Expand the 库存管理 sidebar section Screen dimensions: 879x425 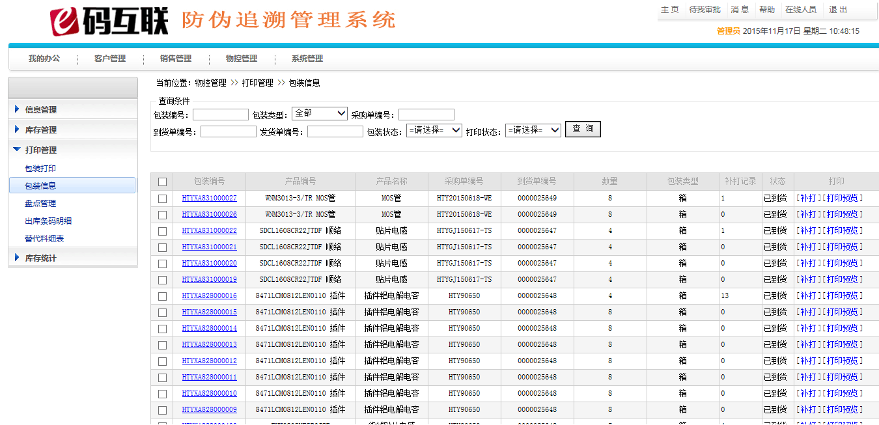[40, 130]
